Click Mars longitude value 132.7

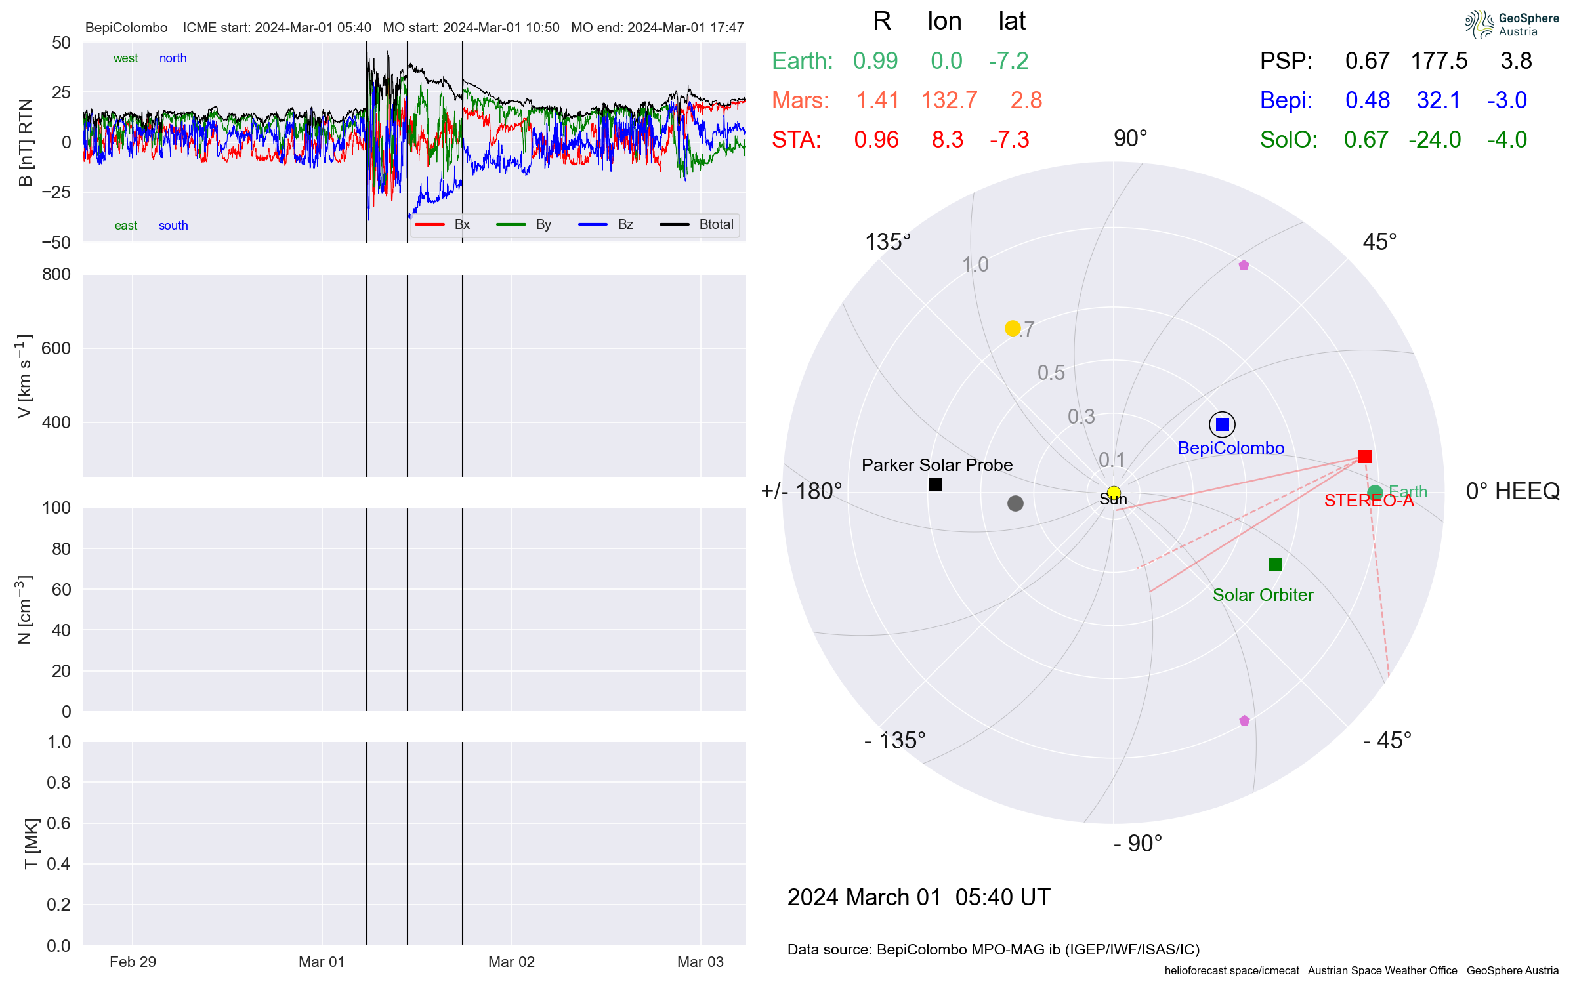(949, 100)
